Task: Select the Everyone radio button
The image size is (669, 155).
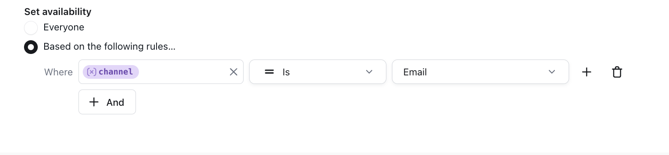Action: [31, 28]
